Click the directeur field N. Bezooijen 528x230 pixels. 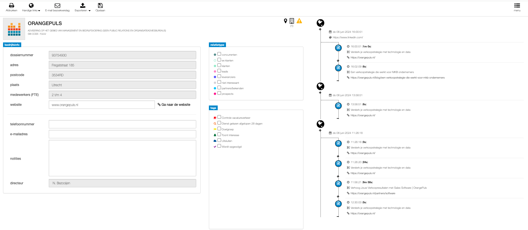(x=122, y=183)
